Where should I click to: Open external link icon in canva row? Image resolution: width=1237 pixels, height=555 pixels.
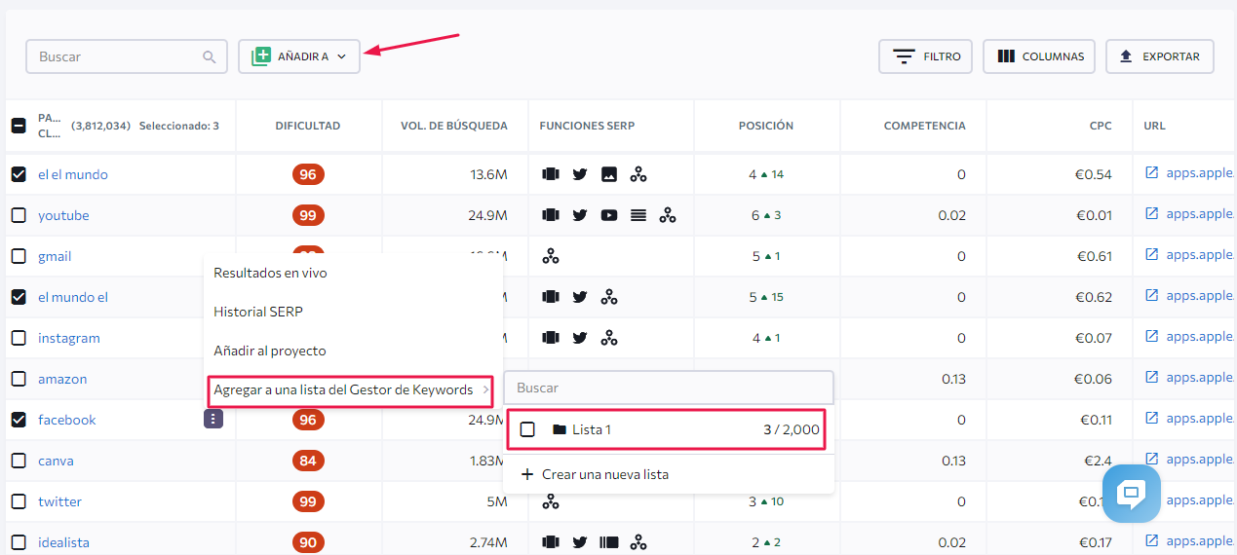1151,460
